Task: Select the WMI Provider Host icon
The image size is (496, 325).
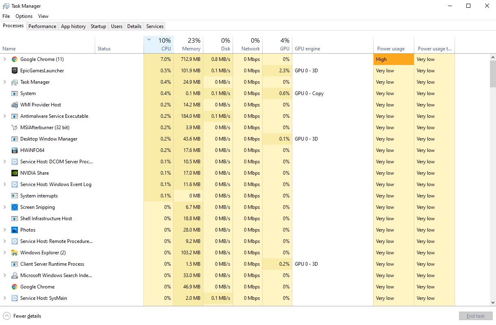Action: point(15,105)
